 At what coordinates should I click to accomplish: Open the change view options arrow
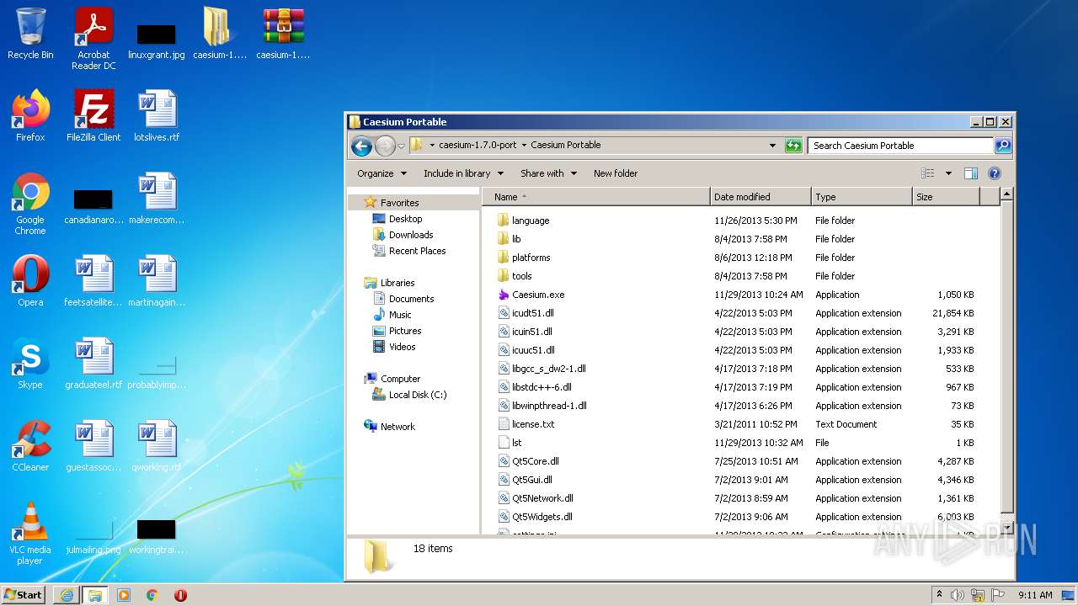(x=948, y=173)
